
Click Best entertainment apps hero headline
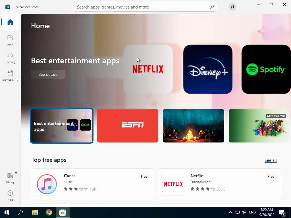coord(75,61)
